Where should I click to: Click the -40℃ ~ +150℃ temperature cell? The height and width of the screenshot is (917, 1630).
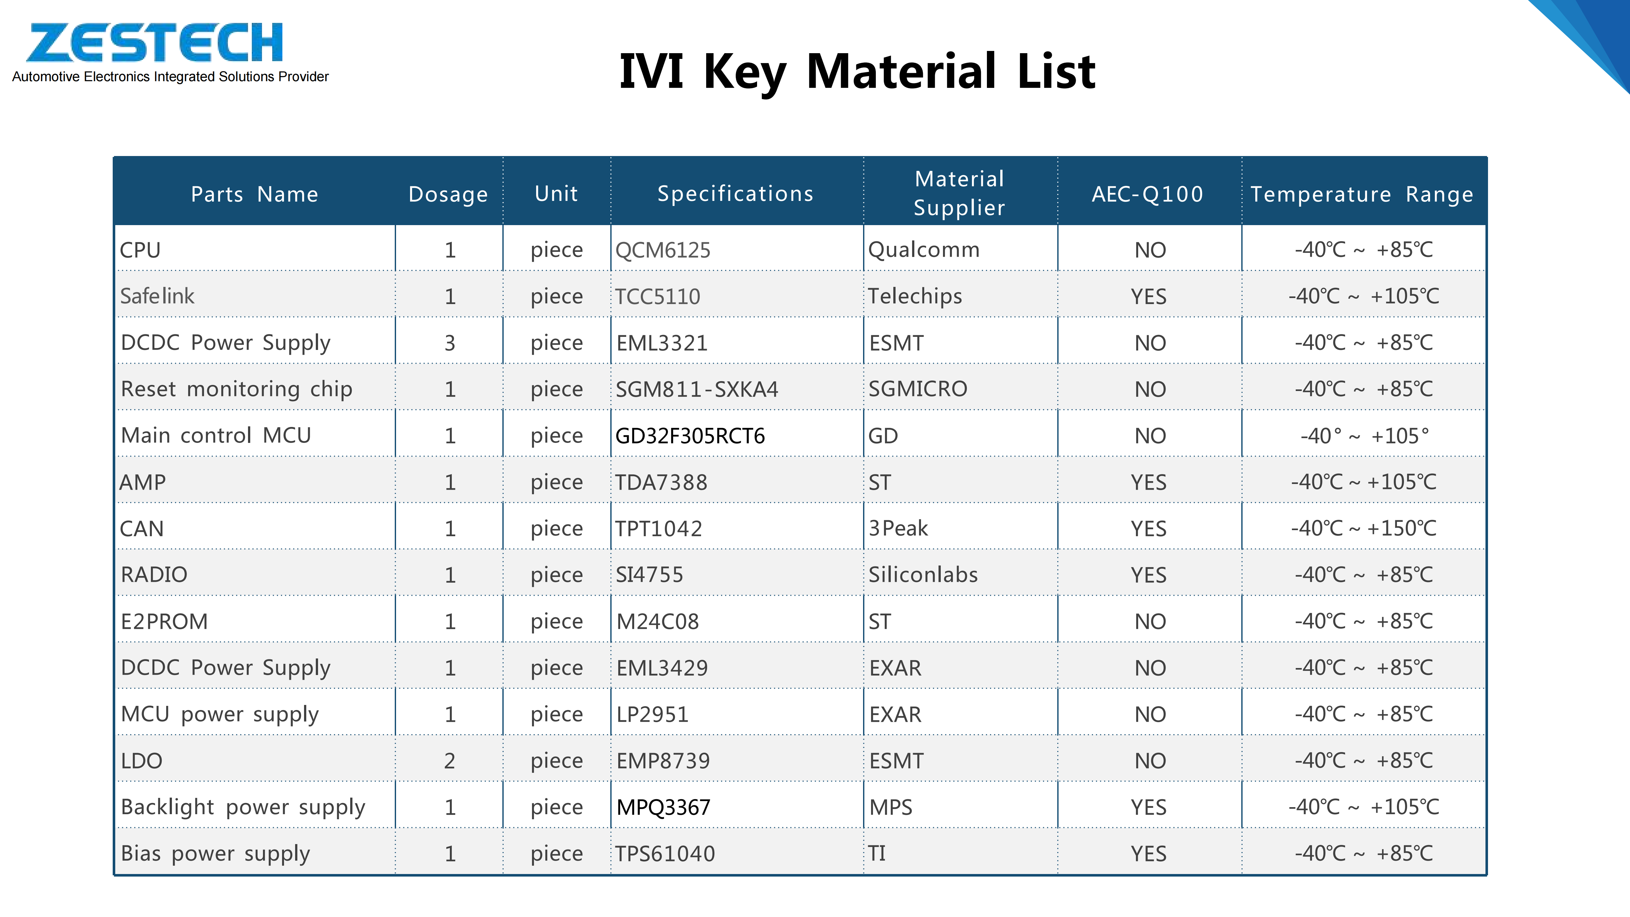pos(1364,529)
